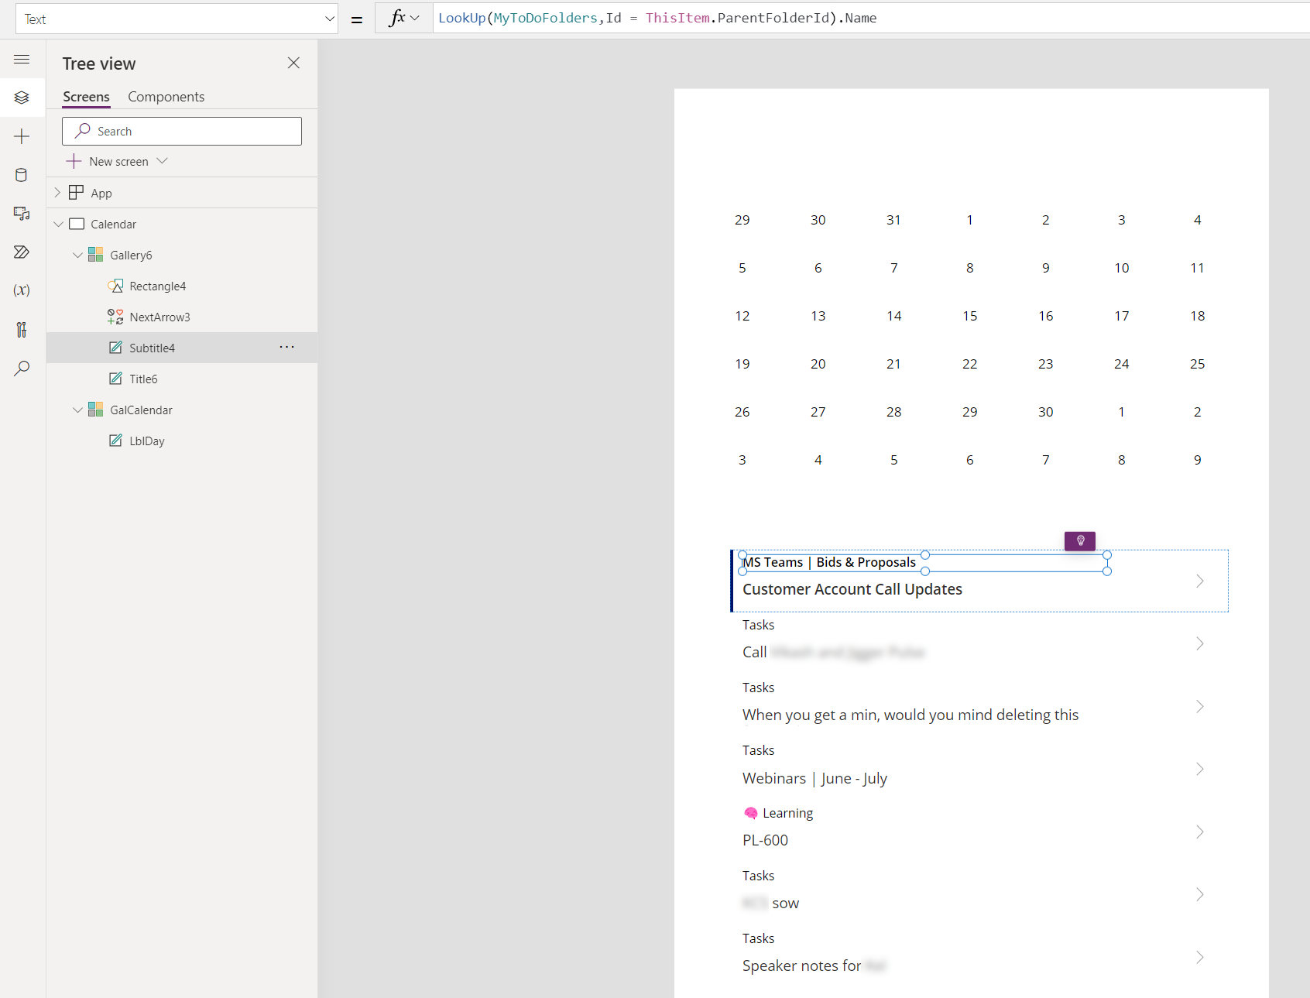The width and height of the screenshot is (1310, 998).
Task: Open the hamburger menu at top left
Action: [22, 59]
